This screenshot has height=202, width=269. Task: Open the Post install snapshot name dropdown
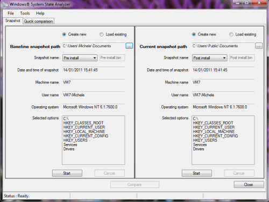point(210,58)
